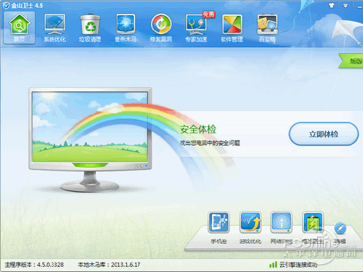The image size is (363, 272).
Task: Click the green 新版 ribbon banner
Action: click(351, 61)
